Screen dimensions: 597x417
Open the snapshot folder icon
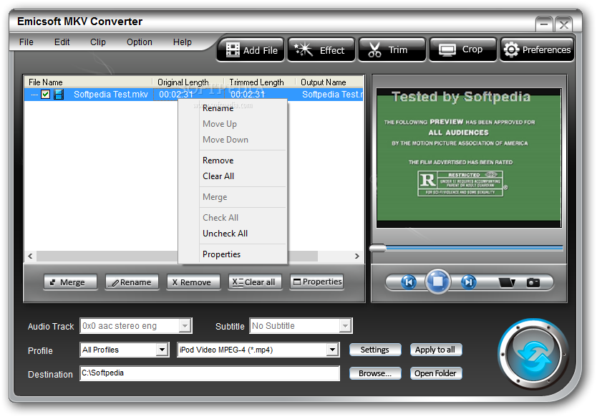point(507,282)
